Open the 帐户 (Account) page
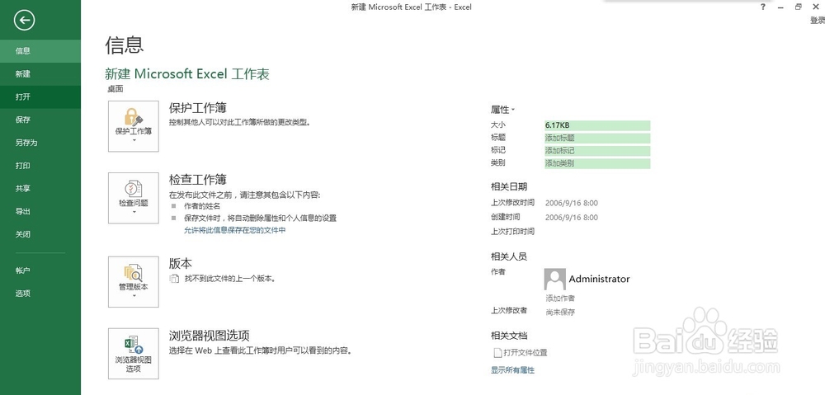Screen dimensions: 825x395 tap(40, 270)
